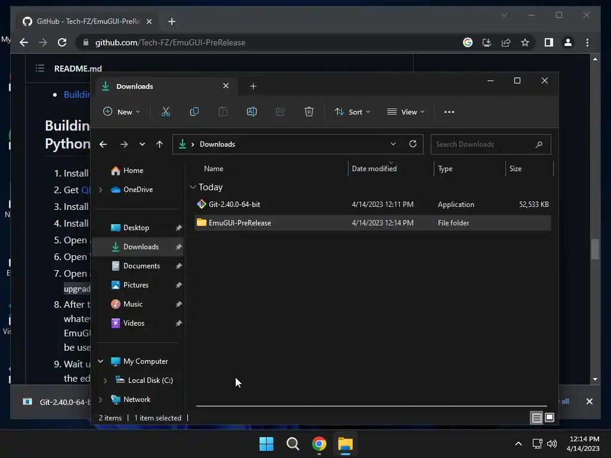The image size is (611, 458).
Task: Select the EmuGUI-PreRelease folder
Action: click(x=372, y=223)
